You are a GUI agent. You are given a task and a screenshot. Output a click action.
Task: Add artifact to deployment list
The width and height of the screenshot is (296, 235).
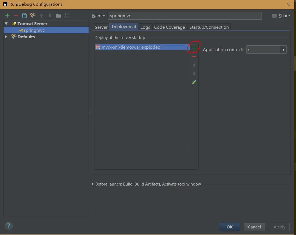click(194, 48)
